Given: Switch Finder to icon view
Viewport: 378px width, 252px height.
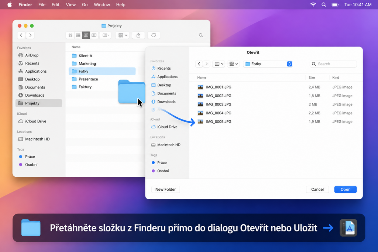Looking at the screenshot, I should point(70,35).
